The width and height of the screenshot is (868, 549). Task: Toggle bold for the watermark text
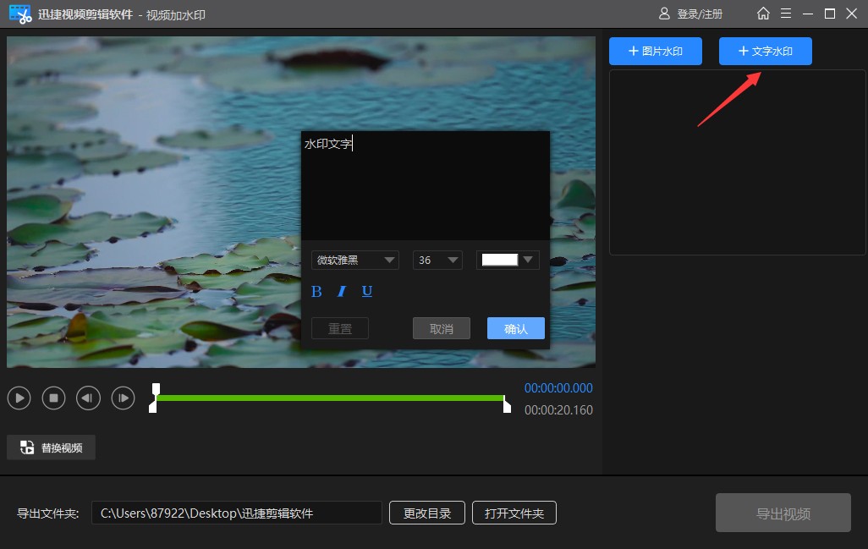pos(316,291)
